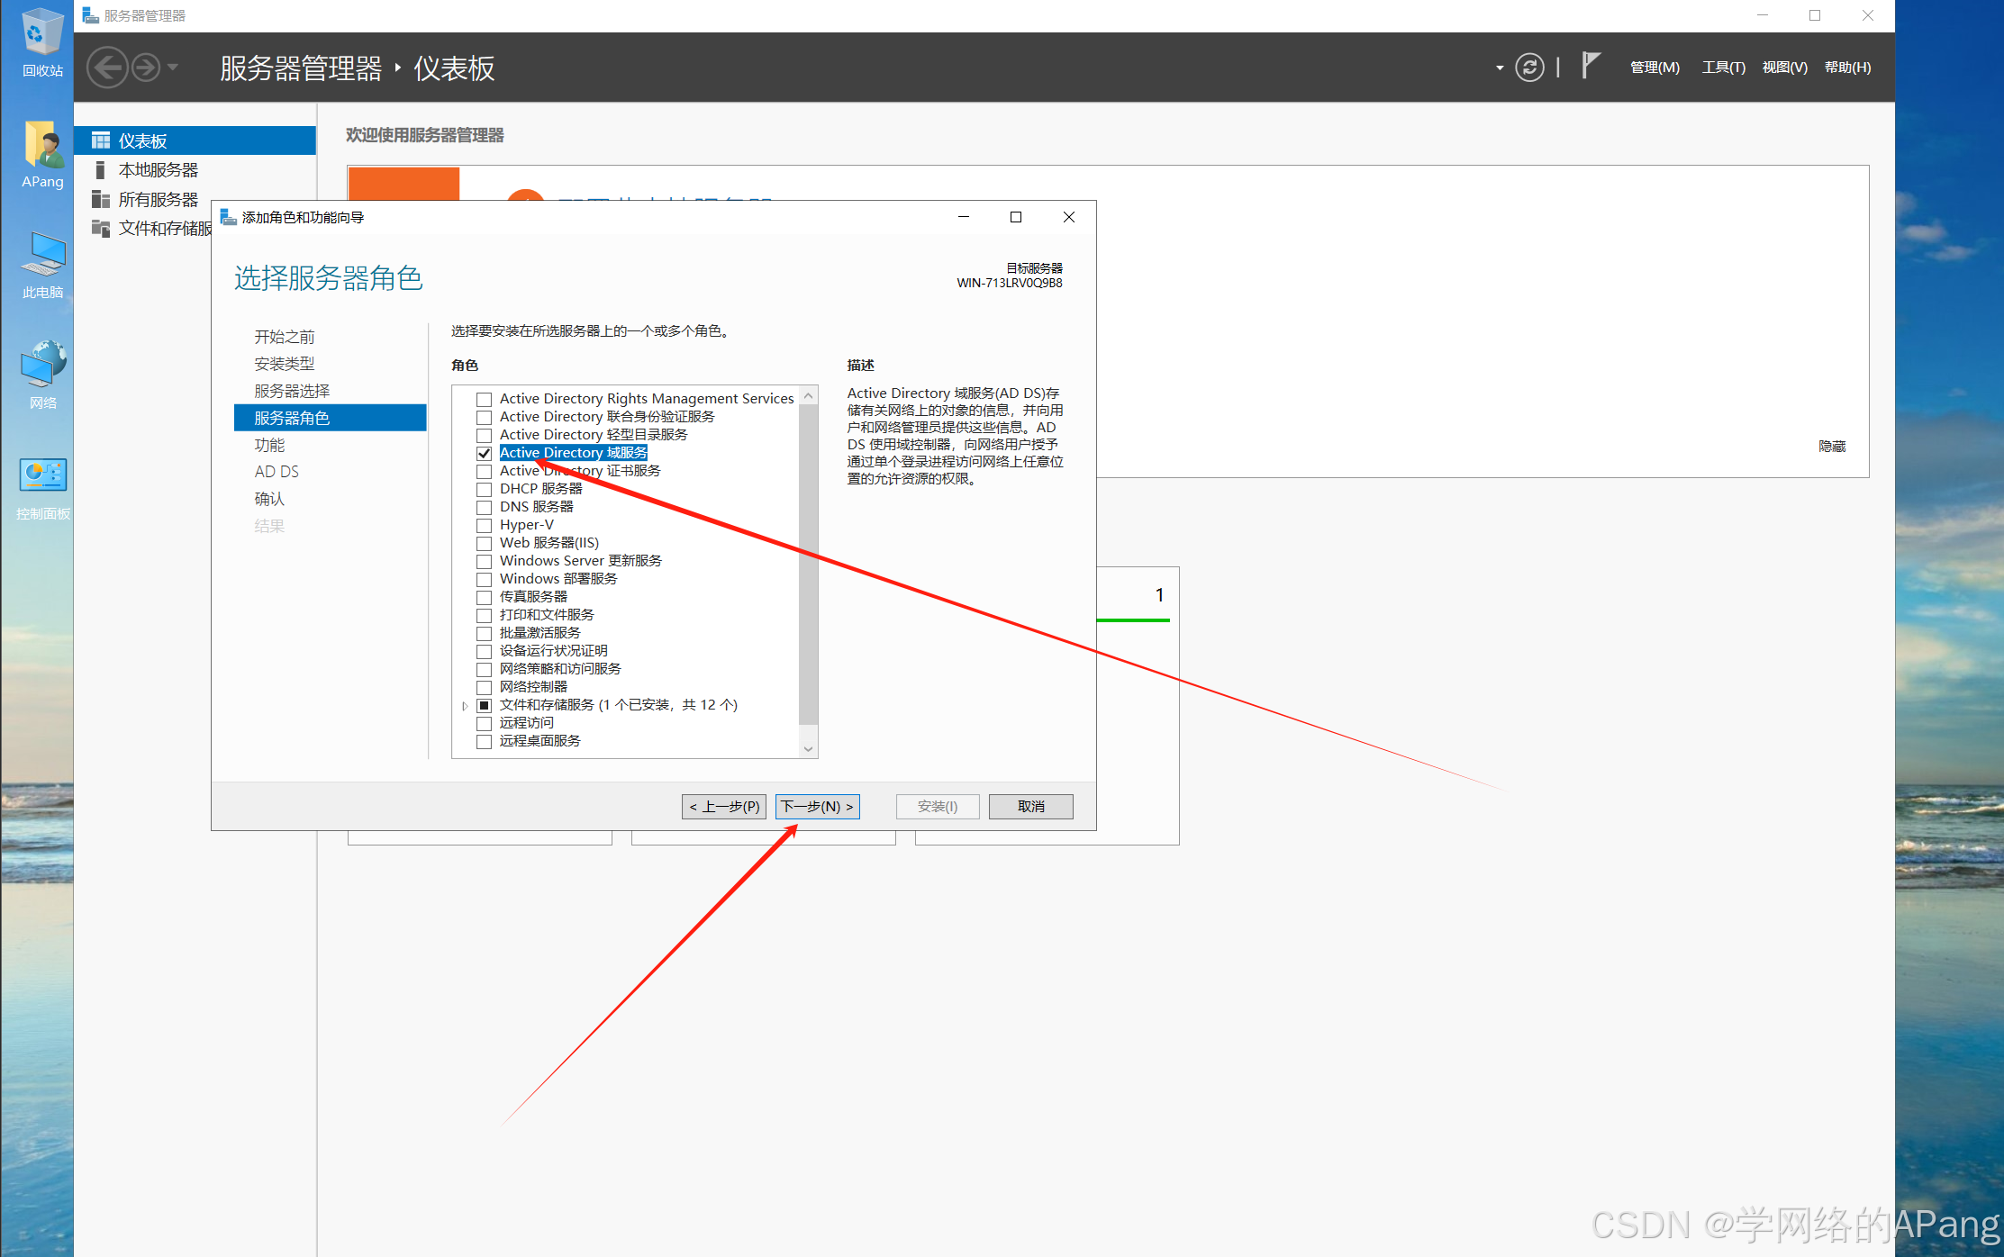This screenshot has height=1257, width=2004.
Task: Select the 所有服务器 sidebar icon
Action: coord(100,199)
